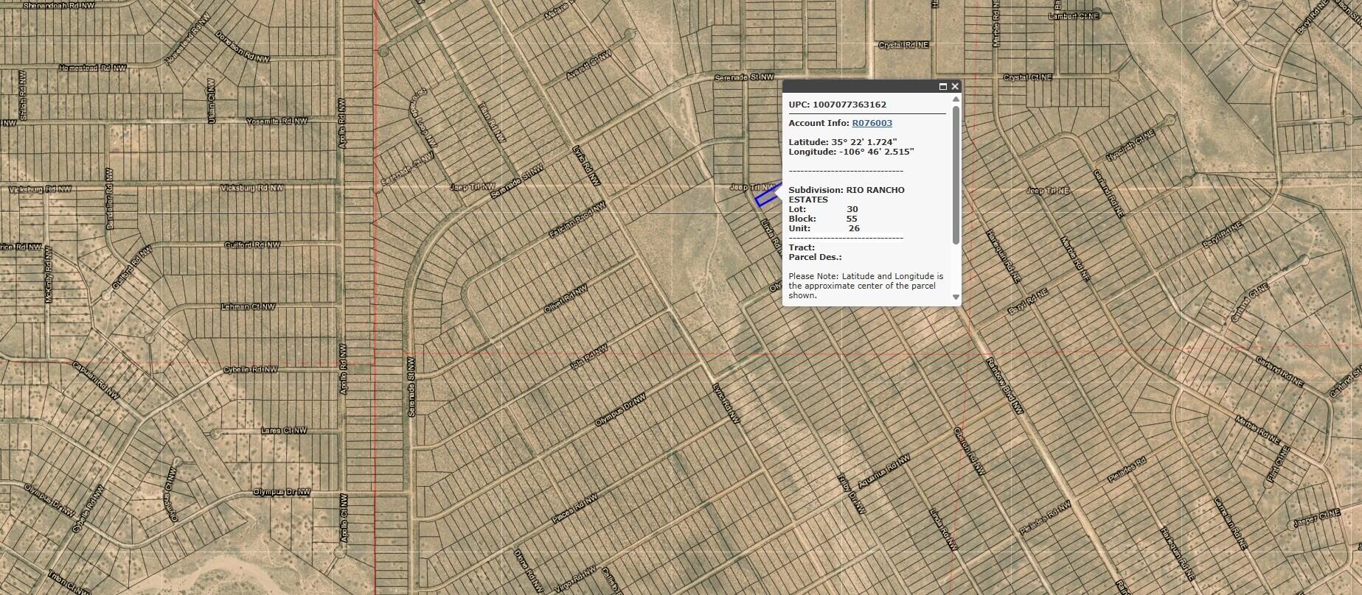Viewport: 1362px width, 595px height.
Task: Click the Please Note disclaimer text
Action: 866,286
